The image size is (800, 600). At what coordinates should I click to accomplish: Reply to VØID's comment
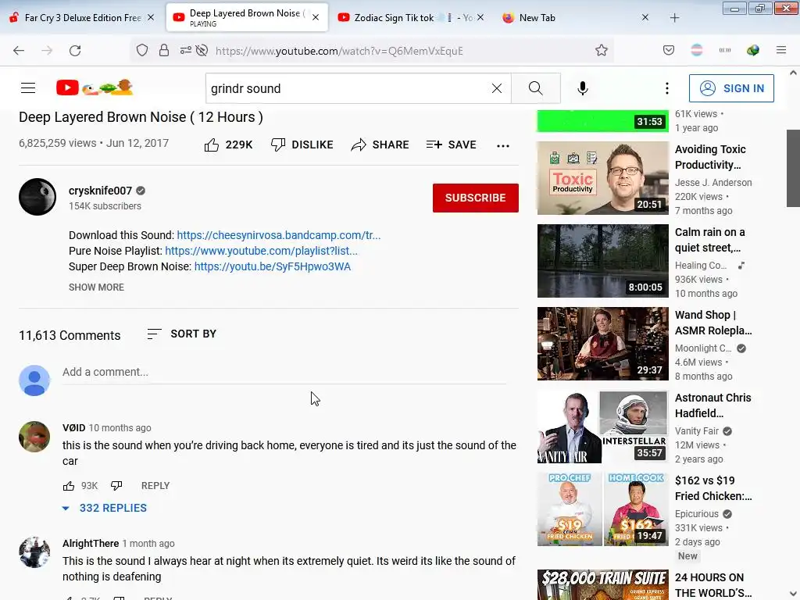(155, 486)
